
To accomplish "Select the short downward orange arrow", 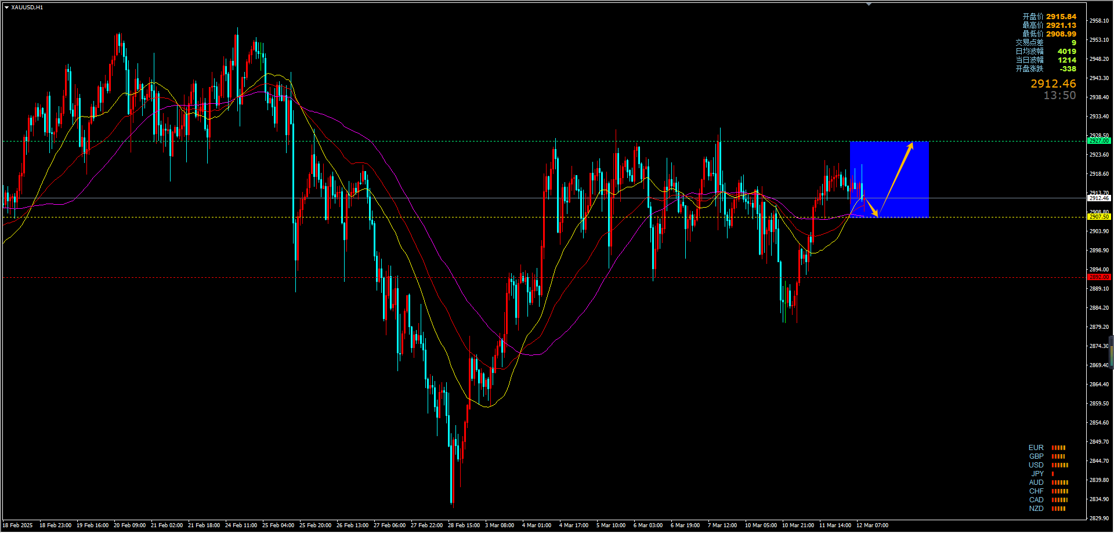I will [x=870, y=206].
